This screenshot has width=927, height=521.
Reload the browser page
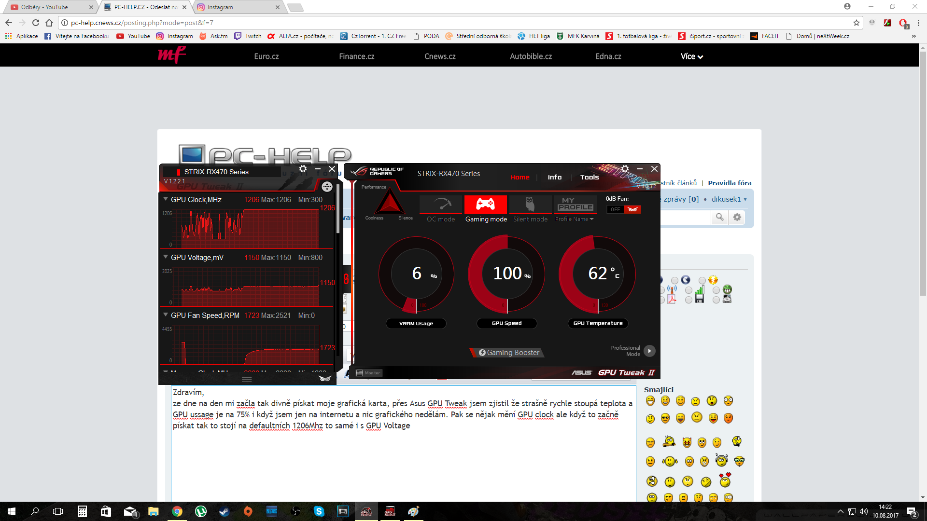[x=35, y=23]
